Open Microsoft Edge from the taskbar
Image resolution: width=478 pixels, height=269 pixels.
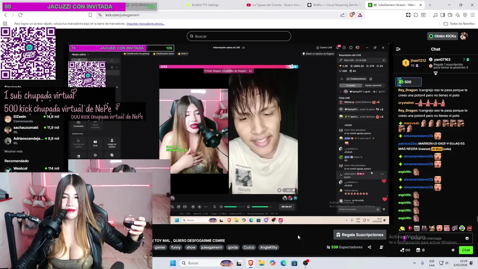tap(283, 263)
